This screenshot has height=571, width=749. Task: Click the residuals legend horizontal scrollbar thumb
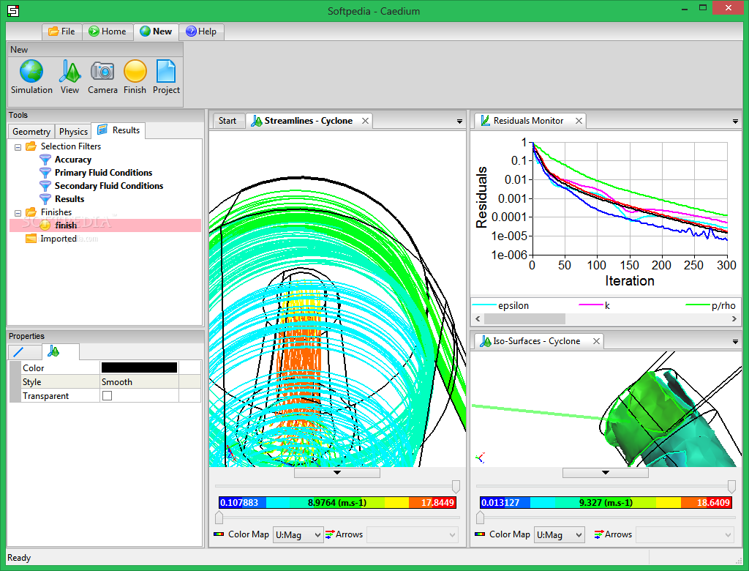[524, 318]
